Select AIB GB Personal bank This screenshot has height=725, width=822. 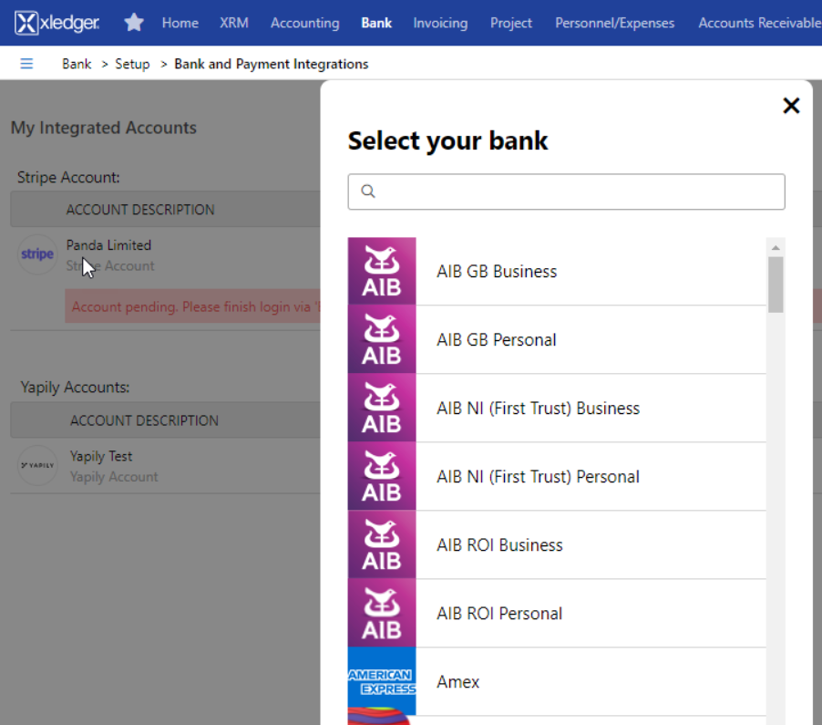(x=557, y=339)
